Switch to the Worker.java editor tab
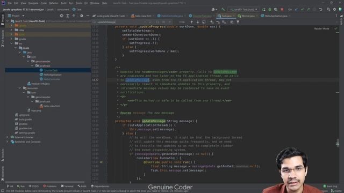This screenshot has height=193, width=344. [x=248, y=16]
